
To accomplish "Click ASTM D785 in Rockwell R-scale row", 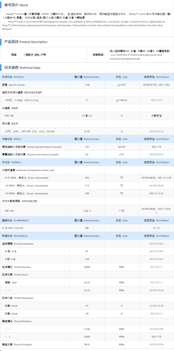I will click(x=156, y=259).
